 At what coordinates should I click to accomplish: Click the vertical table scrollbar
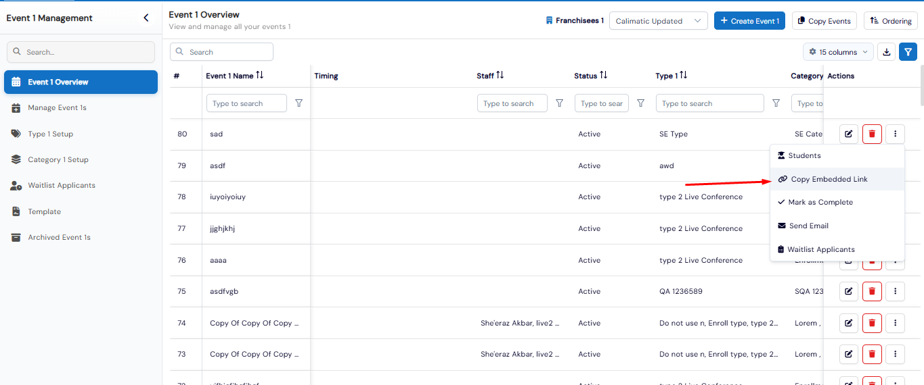click(x=921, y=86)
